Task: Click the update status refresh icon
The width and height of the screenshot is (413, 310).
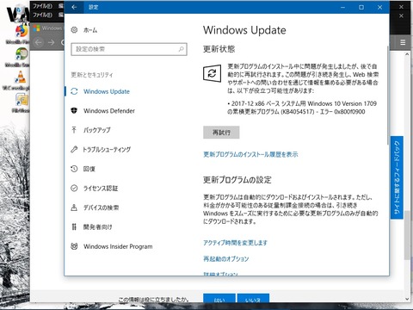Action: click(213, 73)
